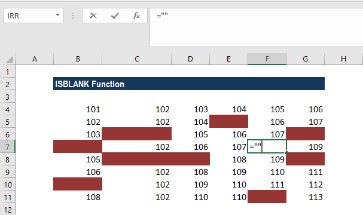Click into the formula bar text area

[x=257, y=27]
